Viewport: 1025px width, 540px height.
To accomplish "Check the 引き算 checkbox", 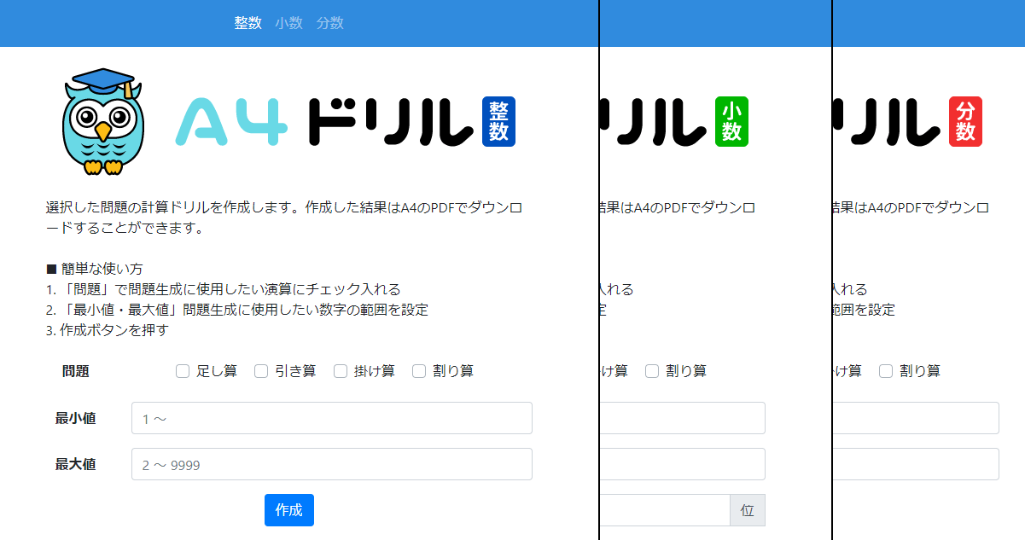I will coord(261,371).
